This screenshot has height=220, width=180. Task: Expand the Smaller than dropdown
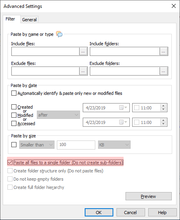pyautogui.click(x=37, y=145)
